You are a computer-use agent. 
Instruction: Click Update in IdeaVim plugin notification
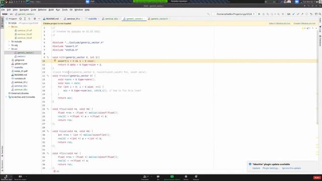pos(256,168)
